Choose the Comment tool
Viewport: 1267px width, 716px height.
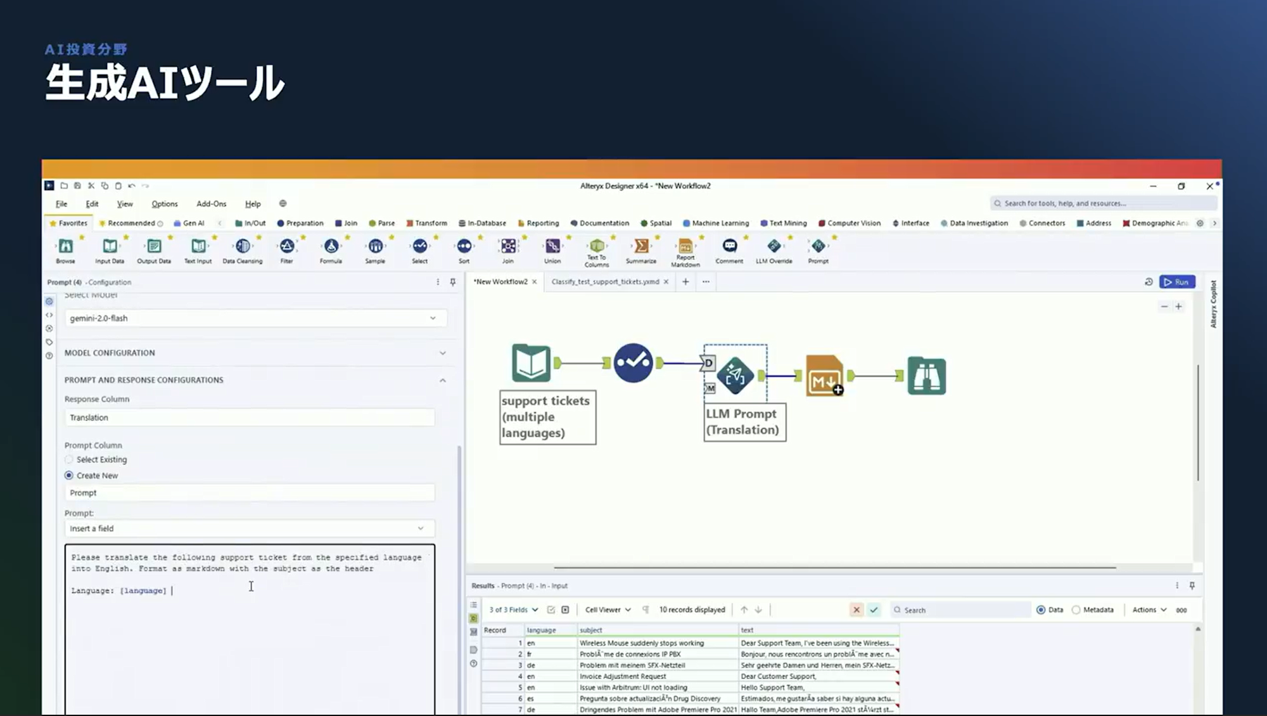729,250
